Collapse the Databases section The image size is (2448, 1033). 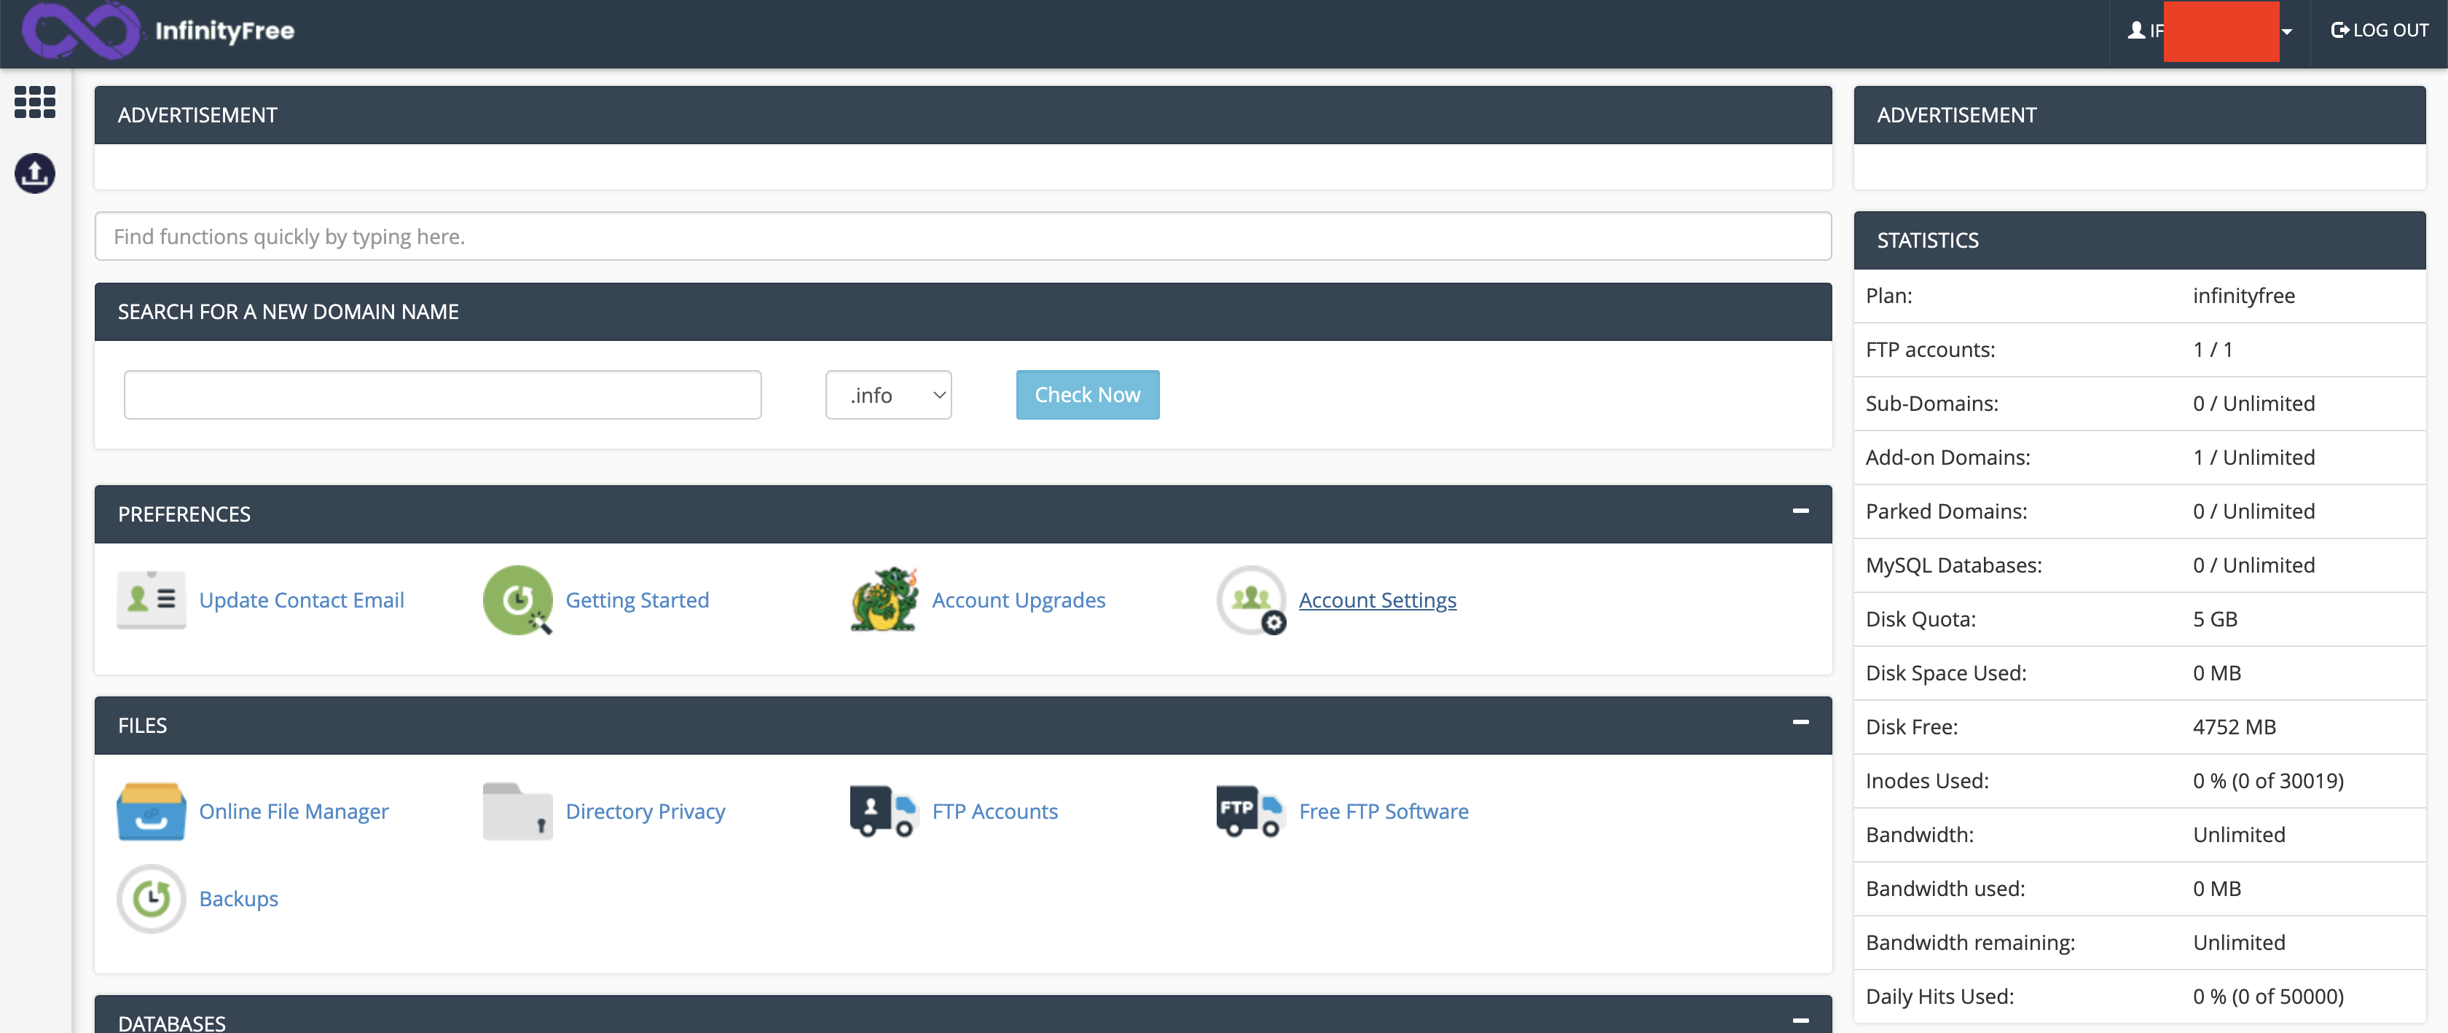pyautogui.click(x=1800, y=1021)
